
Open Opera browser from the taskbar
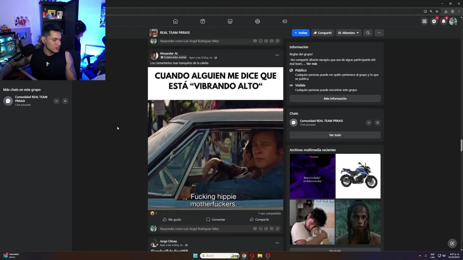point(252,256)
